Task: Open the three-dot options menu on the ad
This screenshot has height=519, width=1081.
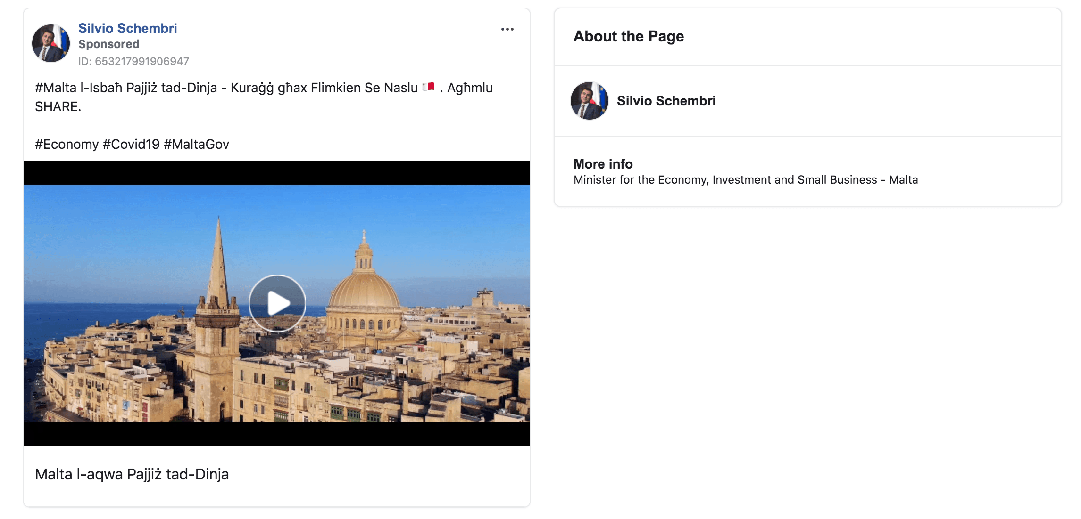Action: 507,29
